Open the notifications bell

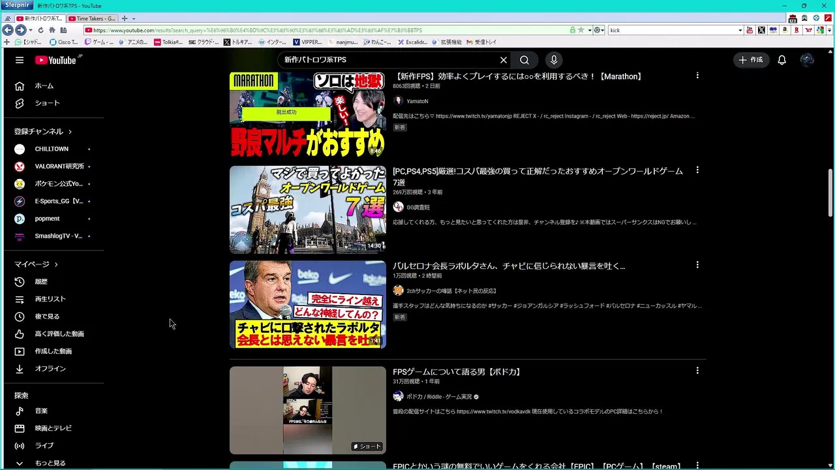tap(782, 60)
